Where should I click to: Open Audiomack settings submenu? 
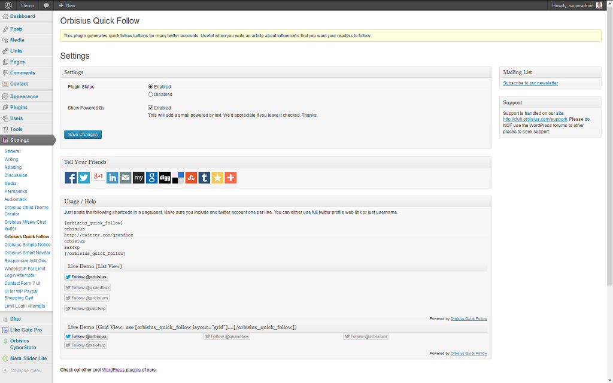coord(16,199)
